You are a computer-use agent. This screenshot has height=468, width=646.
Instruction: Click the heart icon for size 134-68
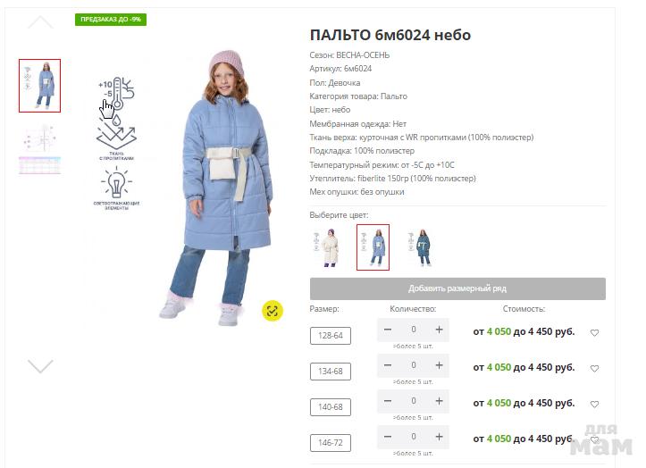click(594, 368)
